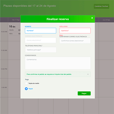Close the Finalizar reserva dialog
The image size is (114, 114).
pos(92,18)
